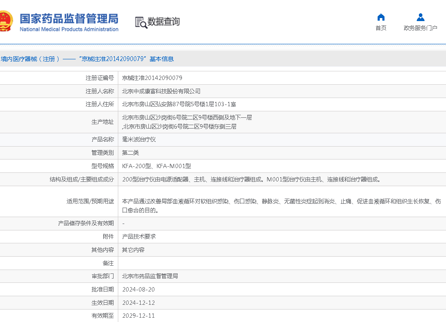This screenshot has width=446, height=322.
Task: Click the expiry date 2029-12-11
Action: point(138,316)
